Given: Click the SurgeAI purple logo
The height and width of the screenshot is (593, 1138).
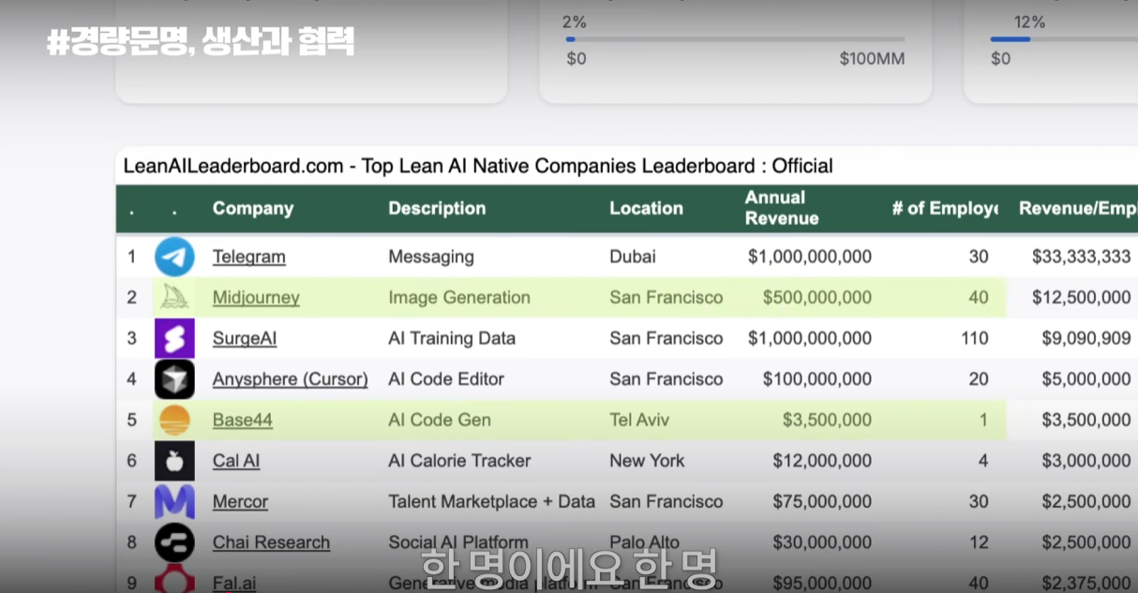Looking at the screenshot, I should coord(174,338).
